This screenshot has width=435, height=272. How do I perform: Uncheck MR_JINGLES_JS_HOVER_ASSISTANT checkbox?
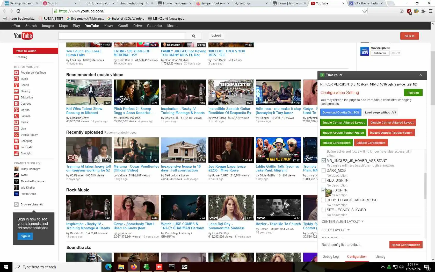(324, 161)
